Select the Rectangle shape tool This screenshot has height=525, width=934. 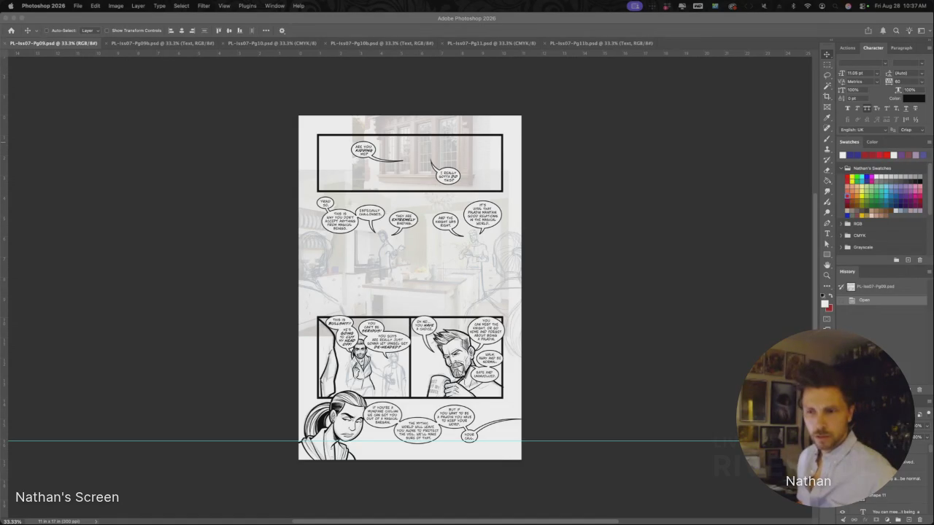tap(827, 254)
